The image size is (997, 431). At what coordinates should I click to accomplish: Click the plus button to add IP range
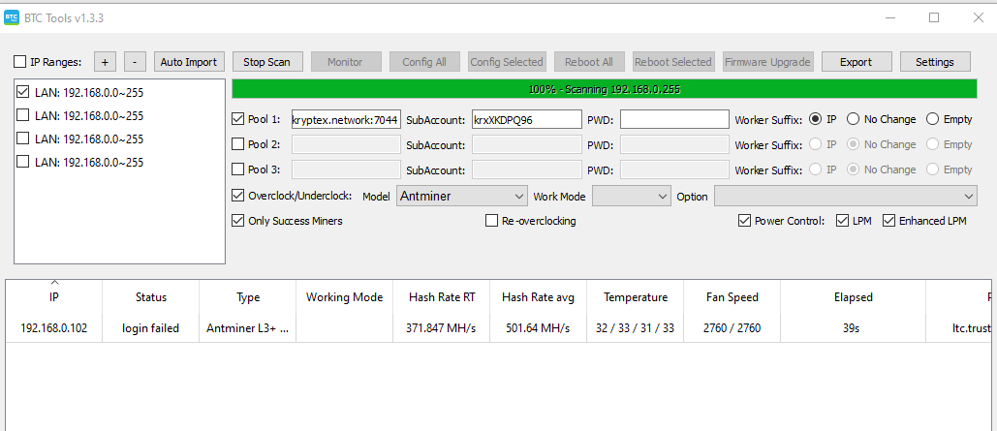pos(106,62)
